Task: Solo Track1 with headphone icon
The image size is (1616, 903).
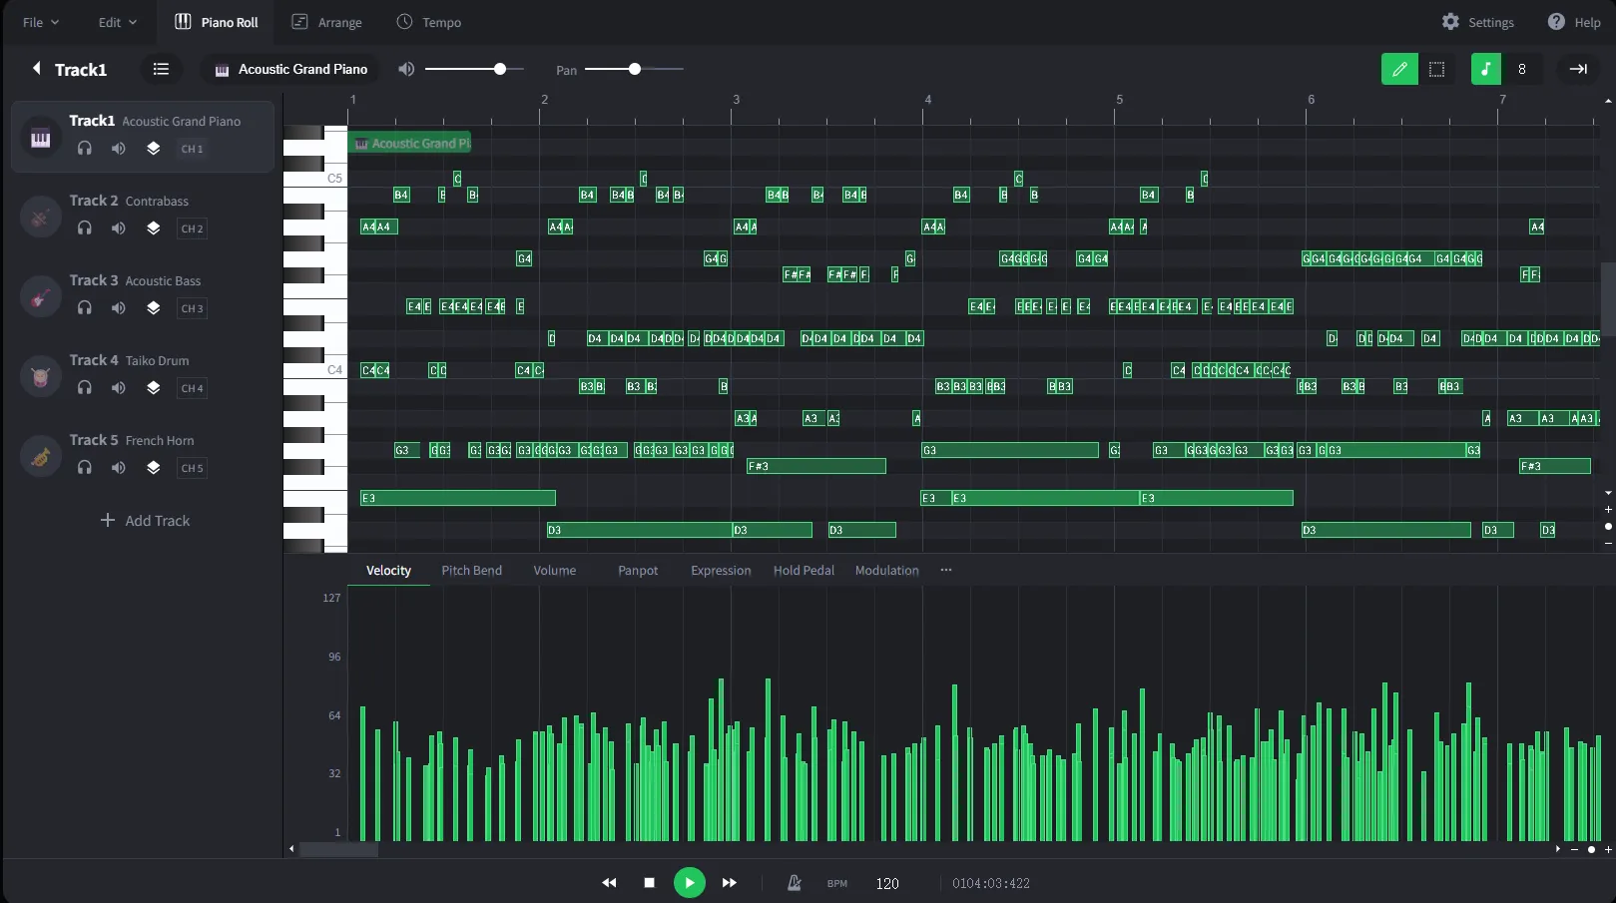Action: click(x=85, y=149)
